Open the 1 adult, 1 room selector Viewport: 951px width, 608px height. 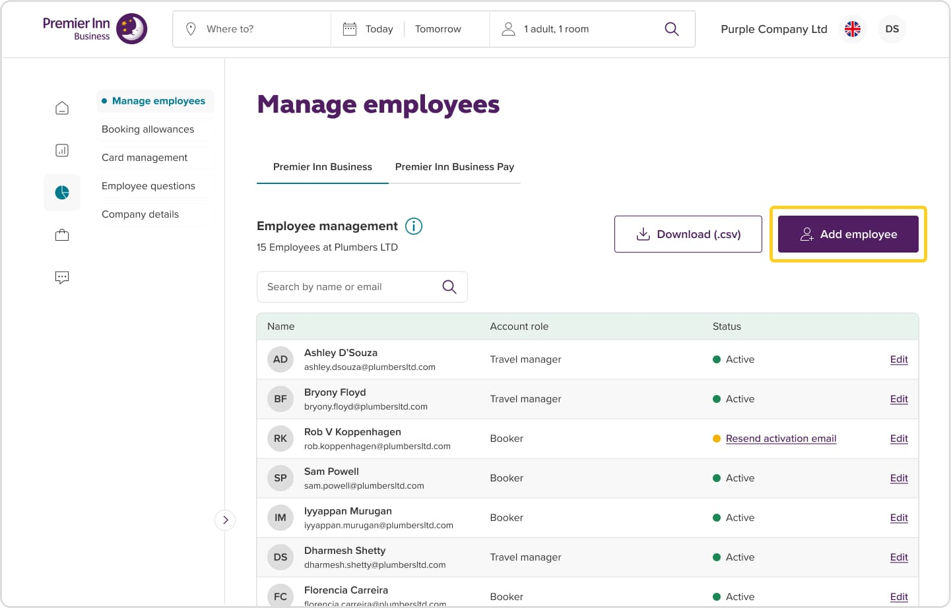pos(556,29)
